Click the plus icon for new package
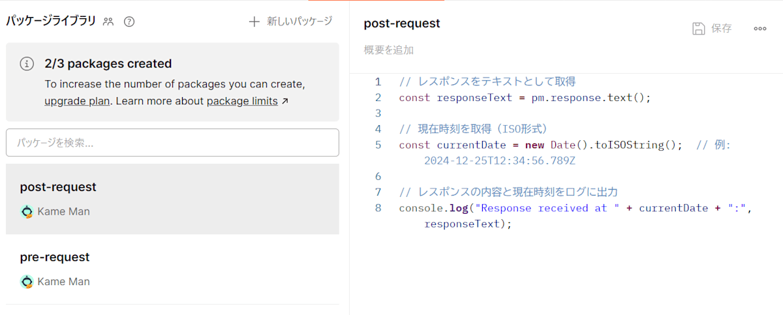Viewport: 783px width, 315px height. [x=254, y=22]
